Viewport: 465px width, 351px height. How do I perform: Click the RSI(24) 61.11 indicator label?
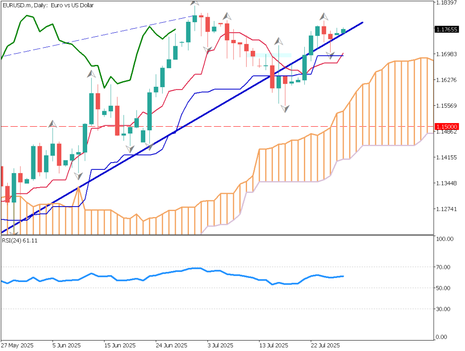pyautogui.click(x=20, y=241)
